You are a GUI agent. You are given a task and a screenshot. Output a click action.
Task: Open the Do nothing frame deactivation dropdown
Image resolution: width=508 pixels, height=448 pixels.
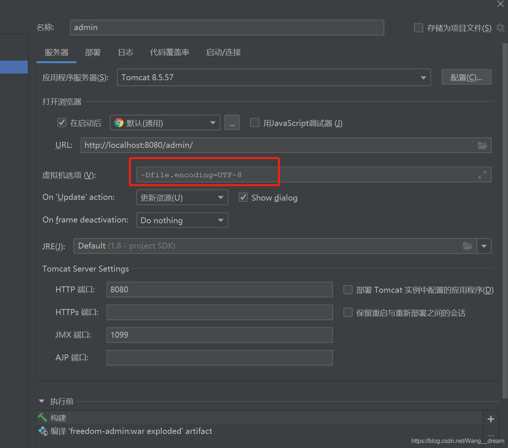(182, 220)
